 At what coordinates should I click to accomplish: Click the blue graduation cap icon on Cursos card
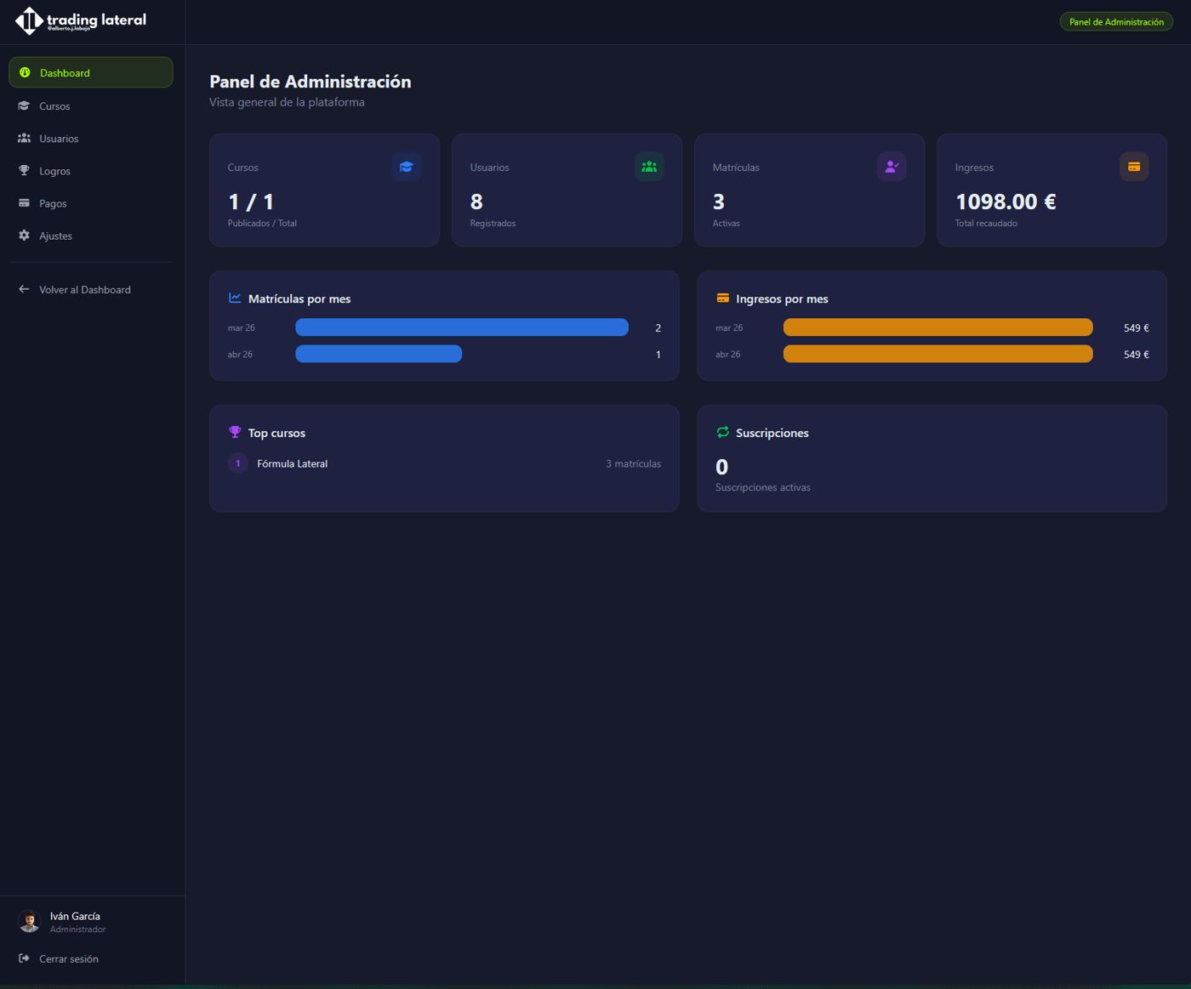coord(407,167)
